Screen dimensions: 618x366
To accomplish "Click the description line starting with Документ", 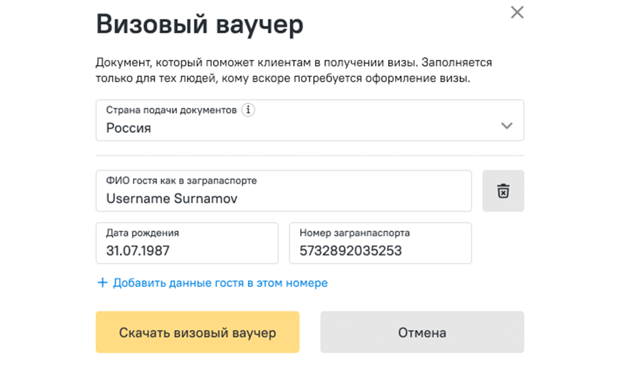I will 294,63.
